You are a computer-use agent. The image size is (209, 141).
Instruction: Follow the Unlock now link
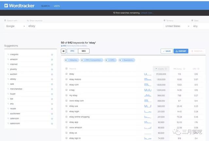click(x=147, y=13)
